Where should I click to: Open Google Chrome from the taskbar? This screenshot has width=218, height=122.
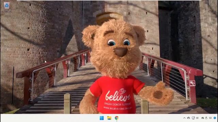pyautogui.click(x=116, y=118)
